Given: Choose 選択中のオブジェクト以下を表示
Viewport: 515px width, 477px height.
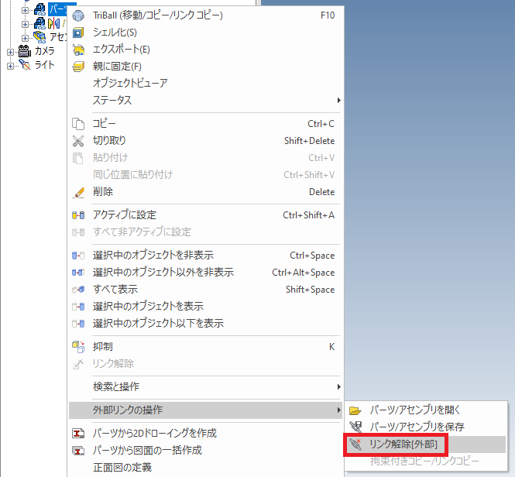Looking at the screenshot, I should [x=205, y=324].
